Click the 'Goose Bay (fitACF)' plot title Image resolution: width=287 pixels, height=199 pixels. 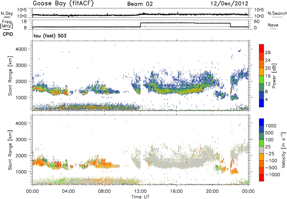(63, 4)
